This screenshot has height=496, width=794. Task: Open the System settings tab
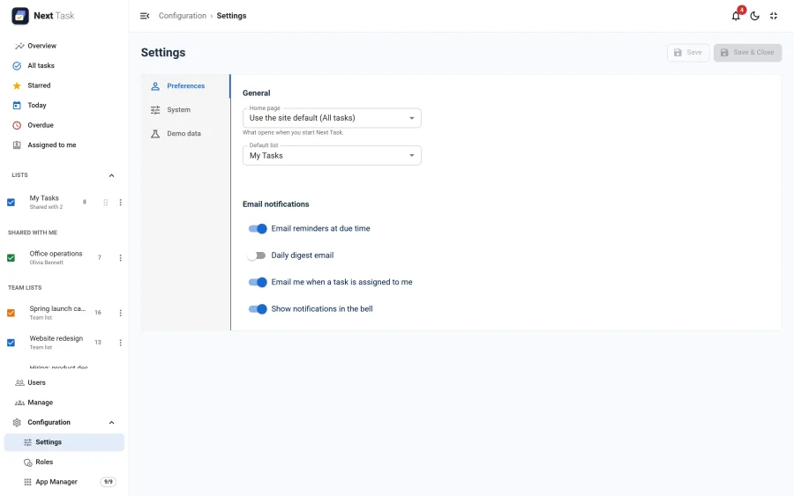(x=185, y=110)
